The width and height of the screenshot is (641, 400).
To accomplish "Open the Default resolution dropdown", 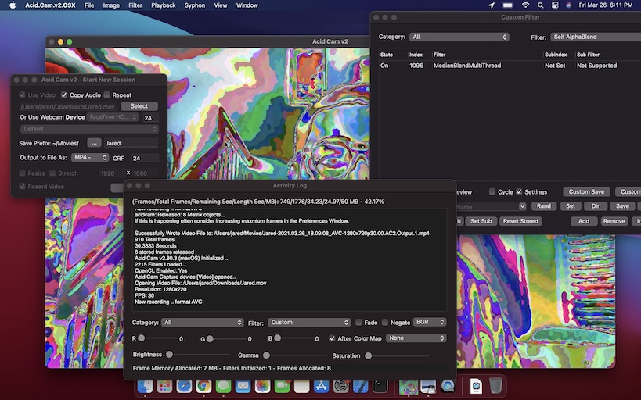I will click(x=89, y=129).
